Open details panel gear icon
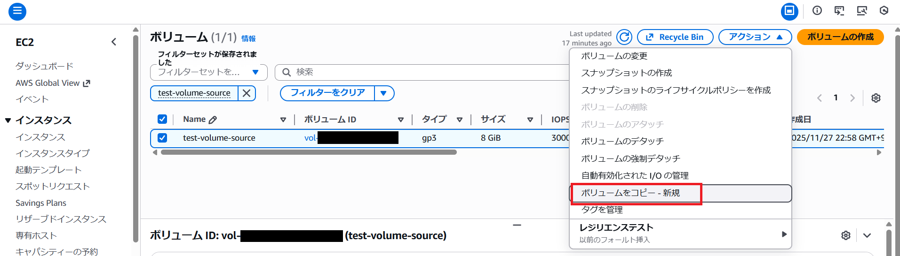 click(846, 235)
